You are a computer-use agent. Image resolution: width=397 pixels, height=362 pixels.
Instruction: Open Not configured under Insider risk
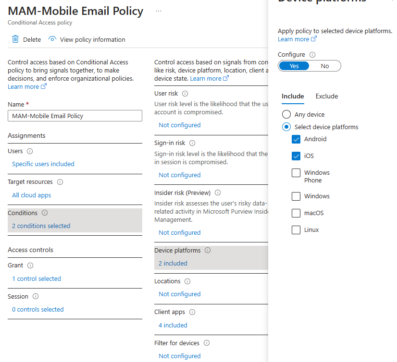coord(180,232)
